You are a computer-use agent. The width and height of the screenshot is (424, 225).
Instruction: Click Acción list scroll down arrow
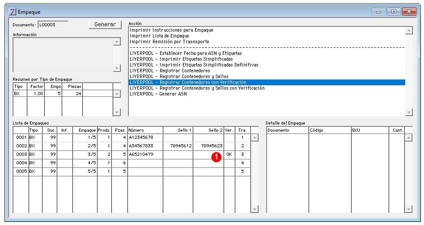point(409,112)
